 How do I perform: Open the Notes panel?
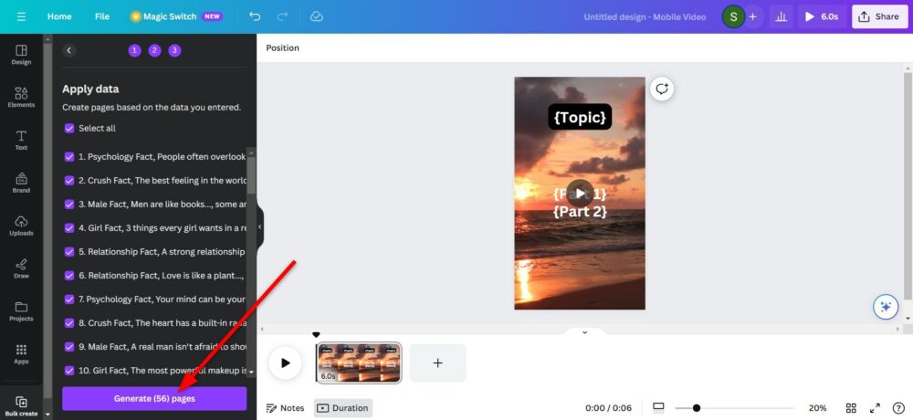click(285, 408)
